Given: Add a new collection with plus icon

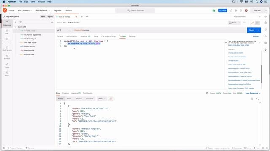Looking at the screenshot, I should [x=16, y=22].
